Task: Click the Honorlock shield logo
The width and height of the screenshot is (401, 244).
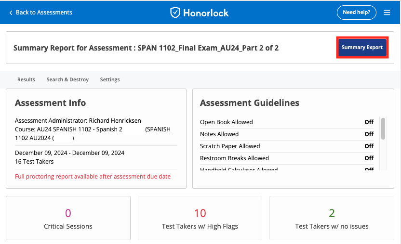Action: [x=175, y=13]
